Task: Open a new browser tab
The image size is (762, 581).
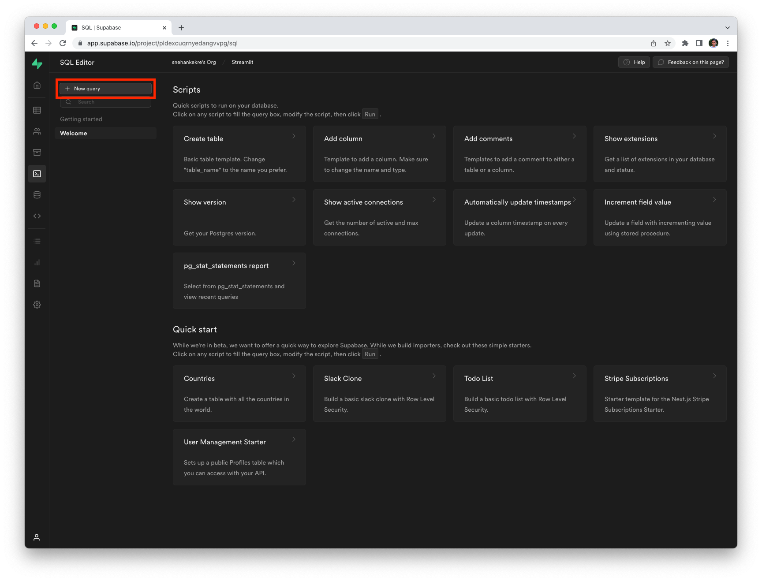Action: pyautogui.click(x=181, y=28)
